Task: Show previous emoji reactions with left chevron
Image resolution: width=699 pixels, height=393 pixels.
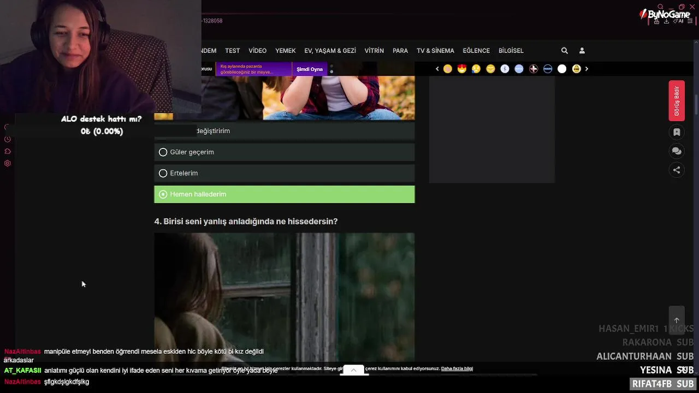Action: click(x=437, y=69)
